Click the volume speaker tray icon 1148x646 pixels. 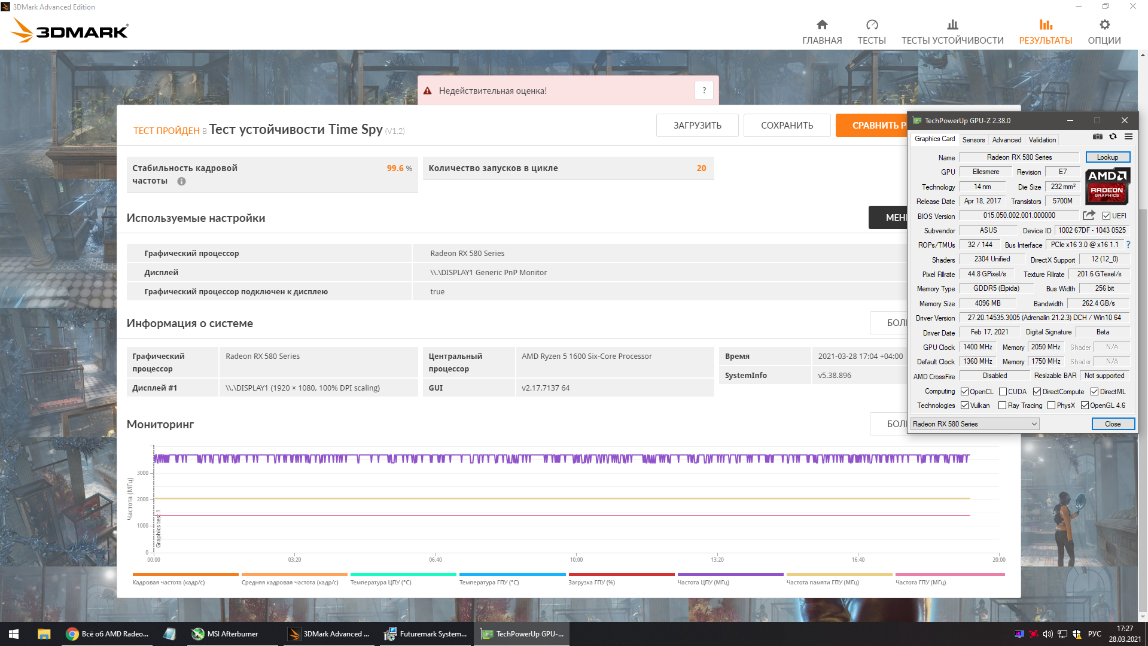click(1048, 634)
